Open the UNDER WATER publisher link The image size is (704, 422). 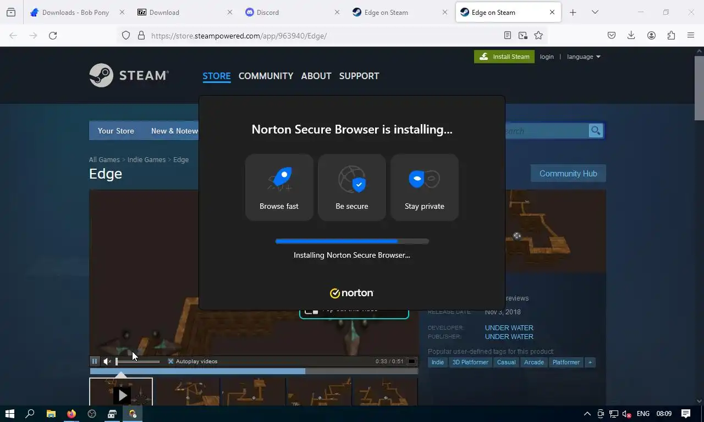tap(509, 336)
